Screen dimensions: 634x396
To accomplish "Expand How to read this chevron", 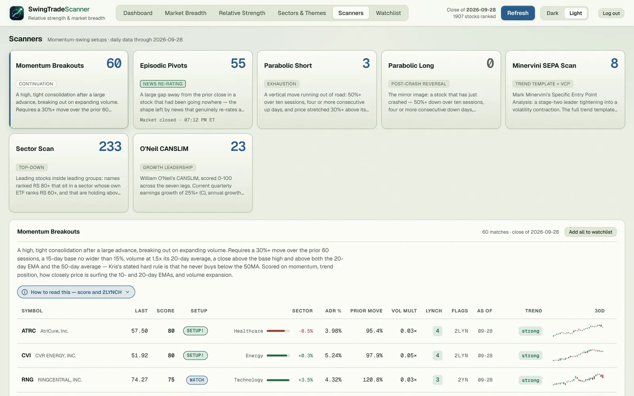I will (x=128, y=292).
